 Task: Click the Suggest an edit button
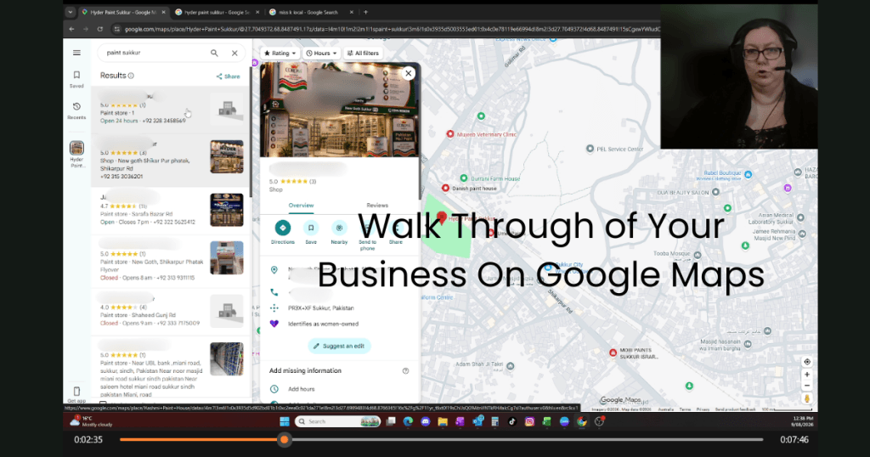tap(339, 346)
